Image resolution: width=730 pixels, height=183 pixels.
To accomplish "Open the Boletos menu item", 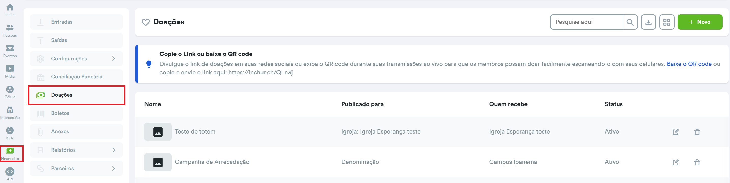I will [60, 113].
